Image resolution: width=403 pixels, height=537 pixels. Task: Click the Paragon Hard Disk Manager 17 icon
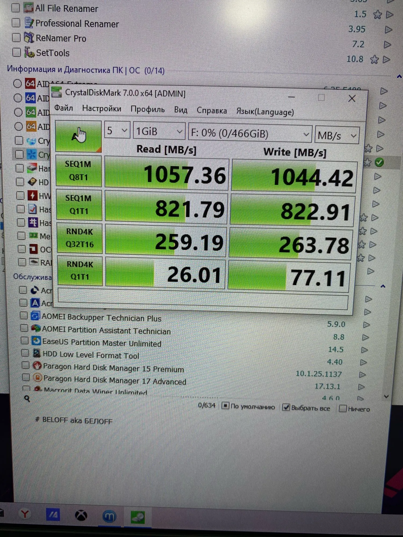(x=38, y=378)
